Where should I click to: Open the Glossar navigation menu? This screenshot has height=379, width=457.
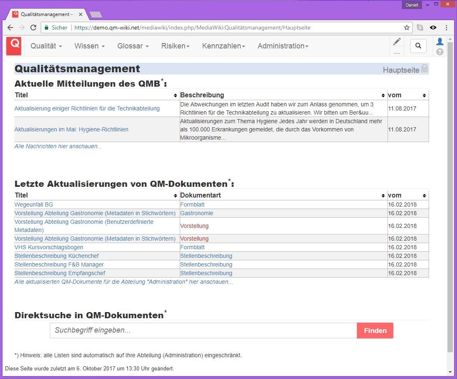133,46
